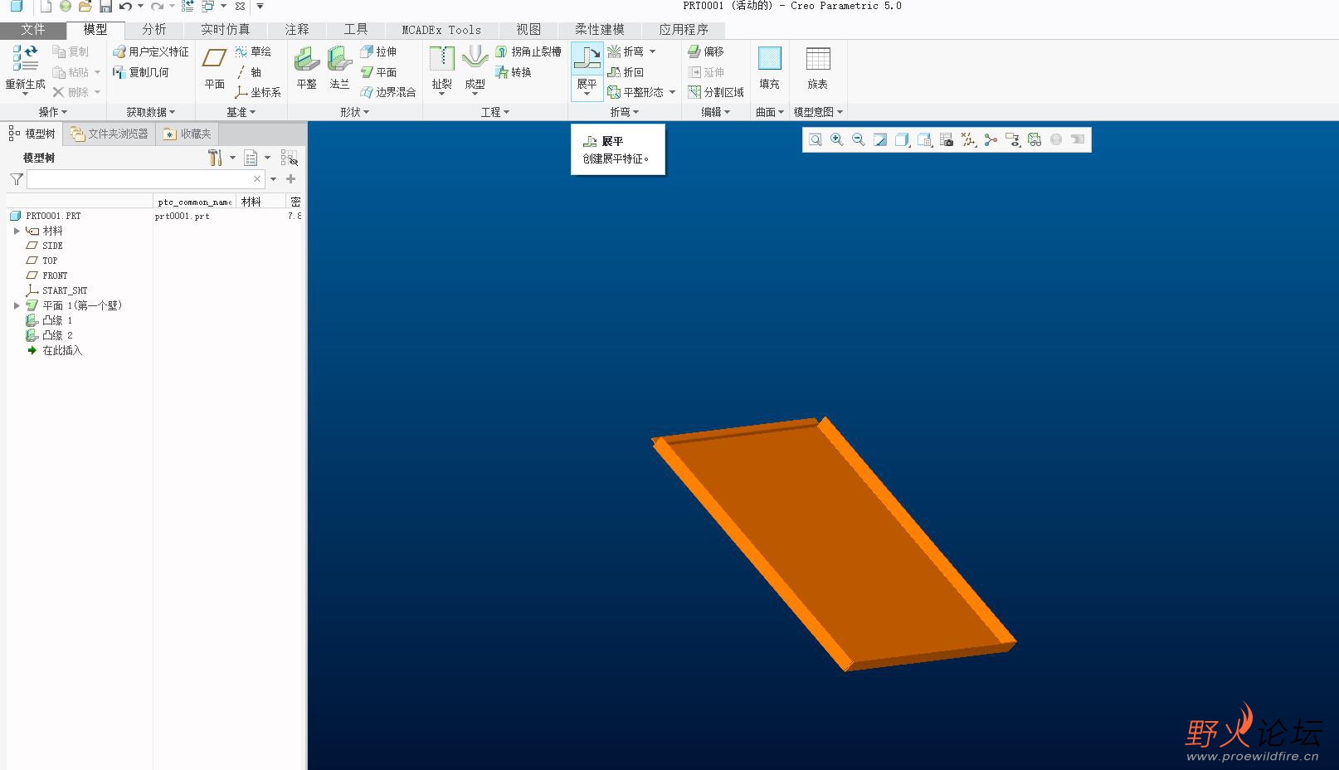This screenshot has width=1339, height=770.
Task: Open the Sketch (草绘) tool
Action: [253, 51]
